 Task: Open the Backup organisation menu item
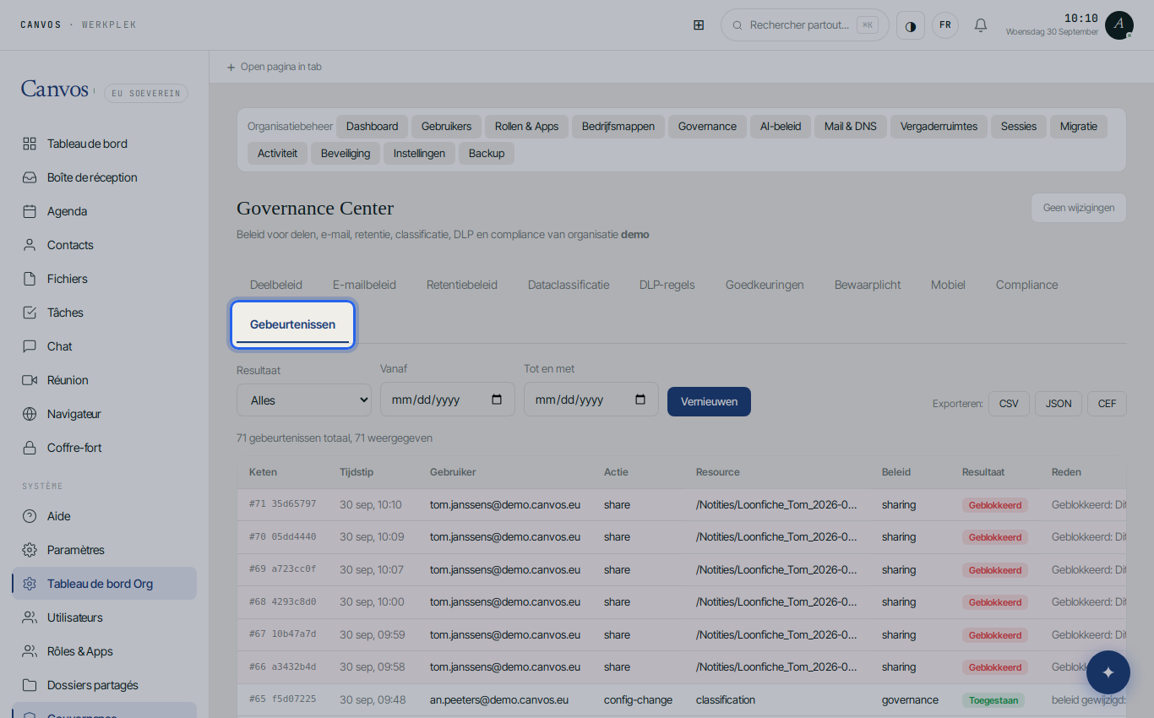tap(487, 154)
